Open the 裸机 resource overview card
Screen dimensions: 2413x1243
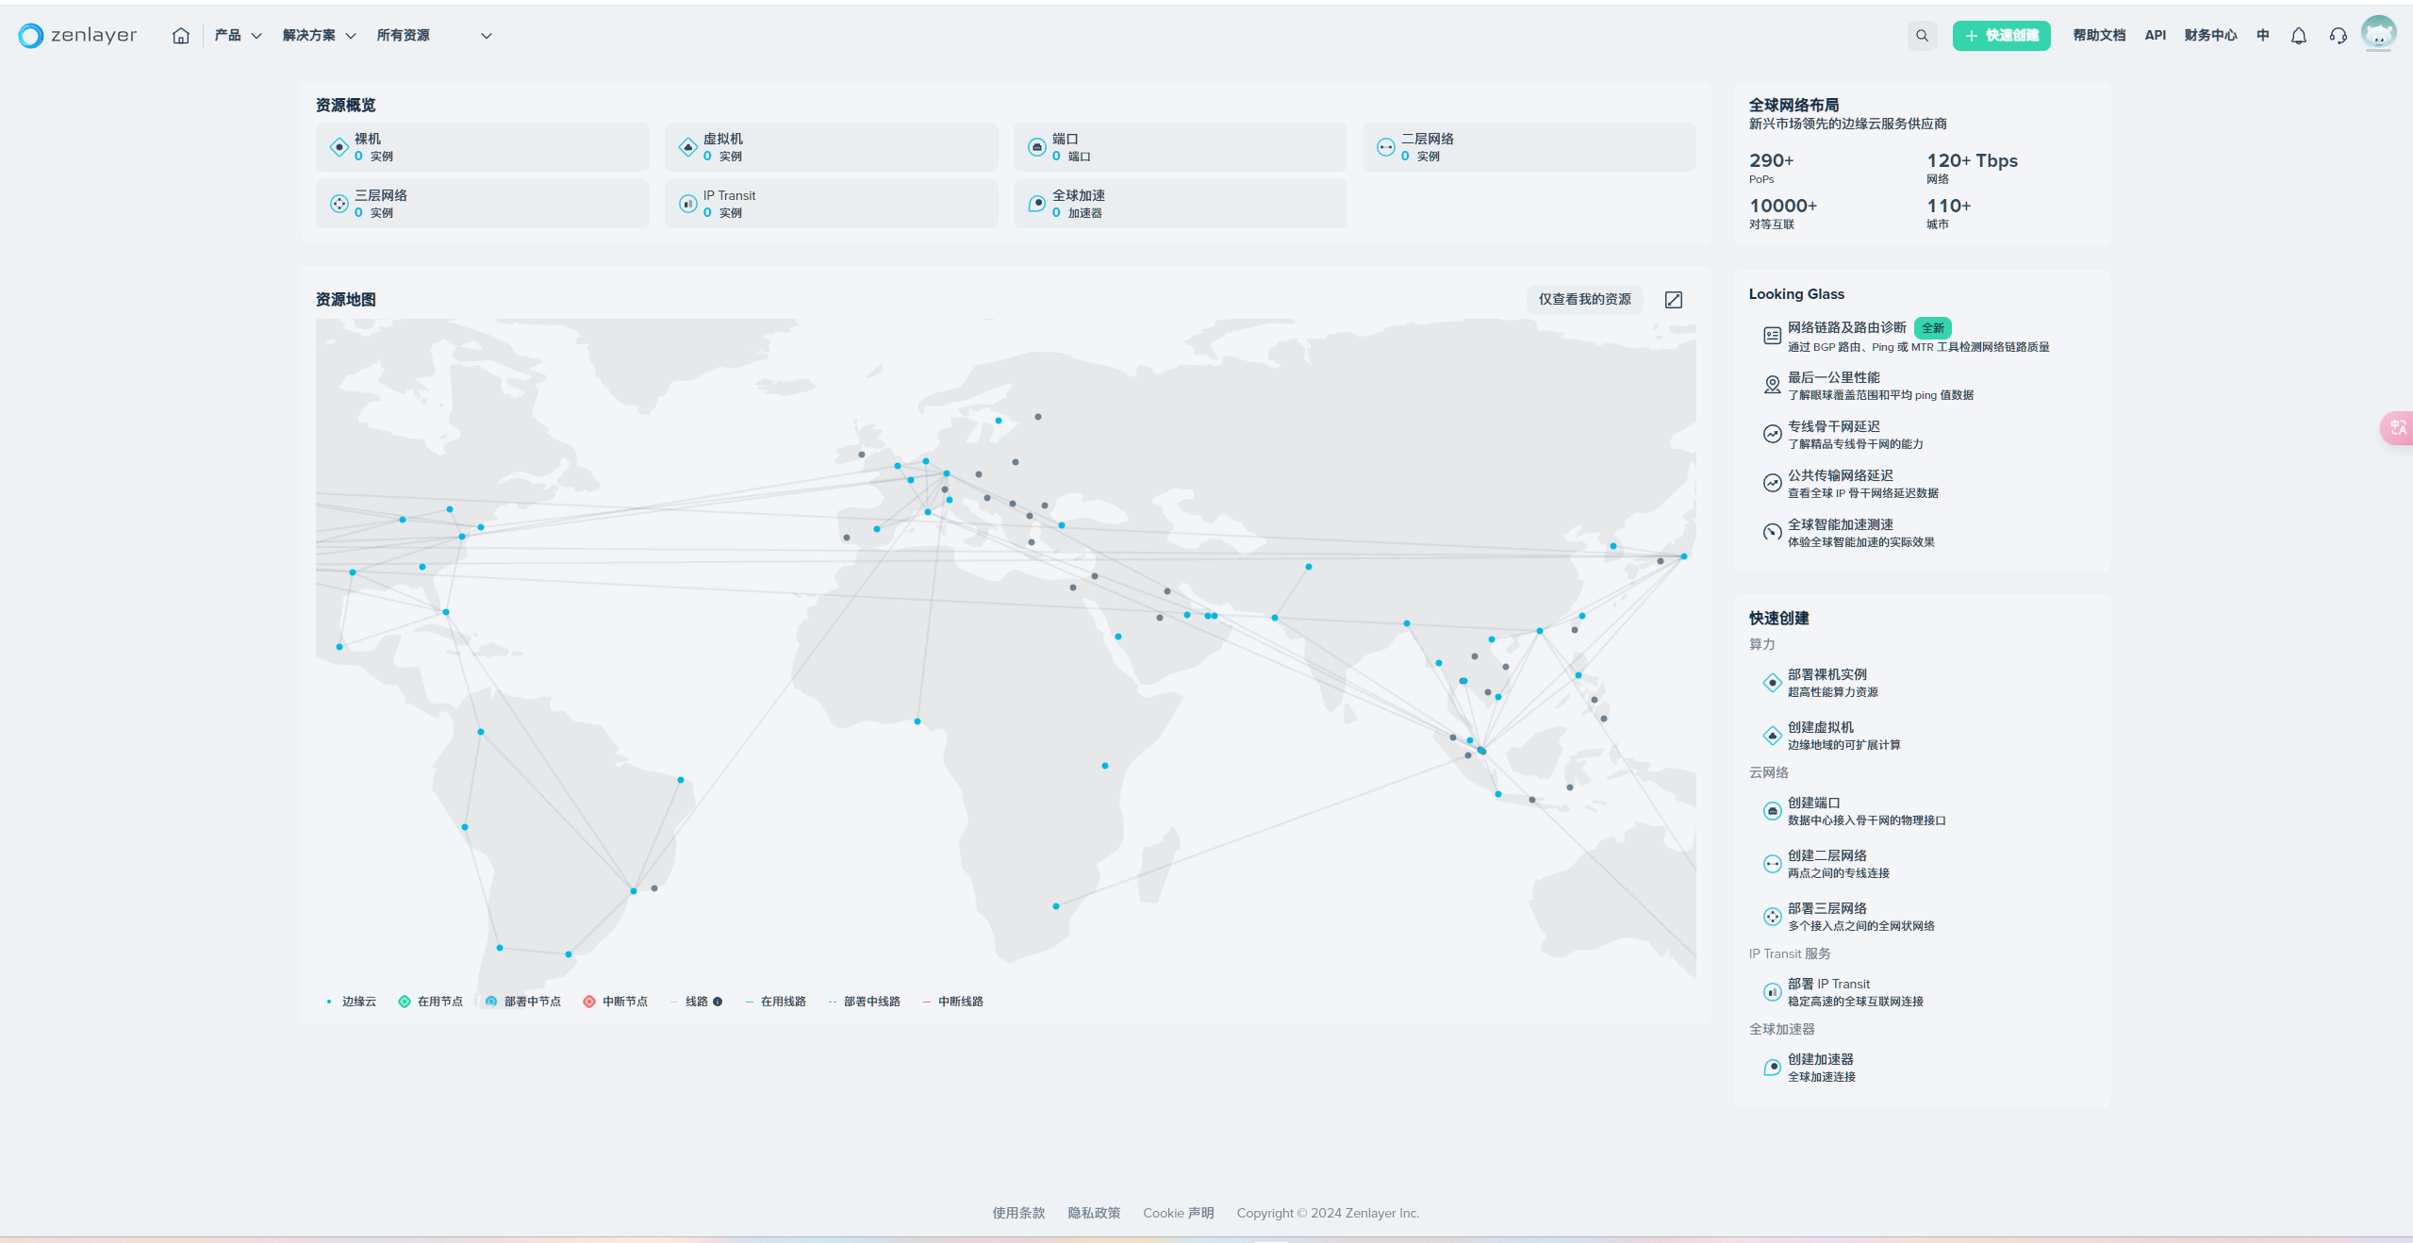[483, 147]
